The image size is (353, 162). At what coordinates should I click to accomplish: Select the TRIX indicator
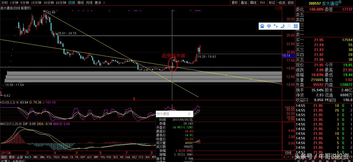click(57, 157)
